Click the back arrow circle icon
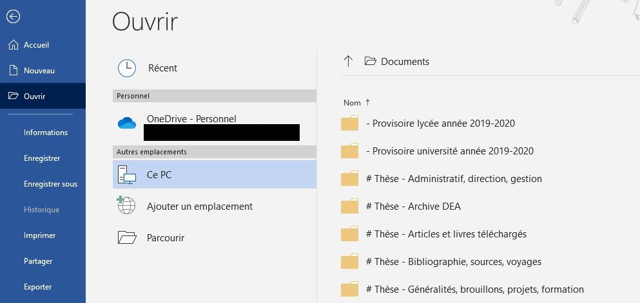Screen dimensions: 640x303 (x=13, y=17)
